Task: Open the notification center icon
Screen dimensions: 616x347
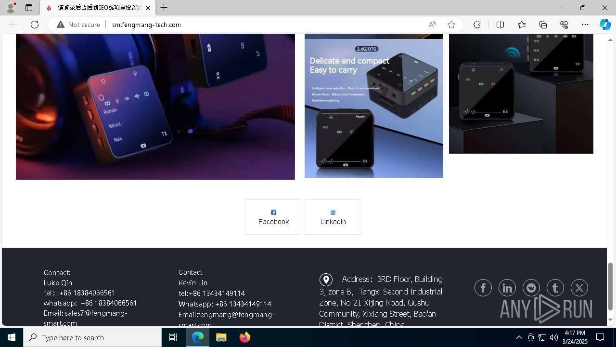Action: (x=600, y=337)
